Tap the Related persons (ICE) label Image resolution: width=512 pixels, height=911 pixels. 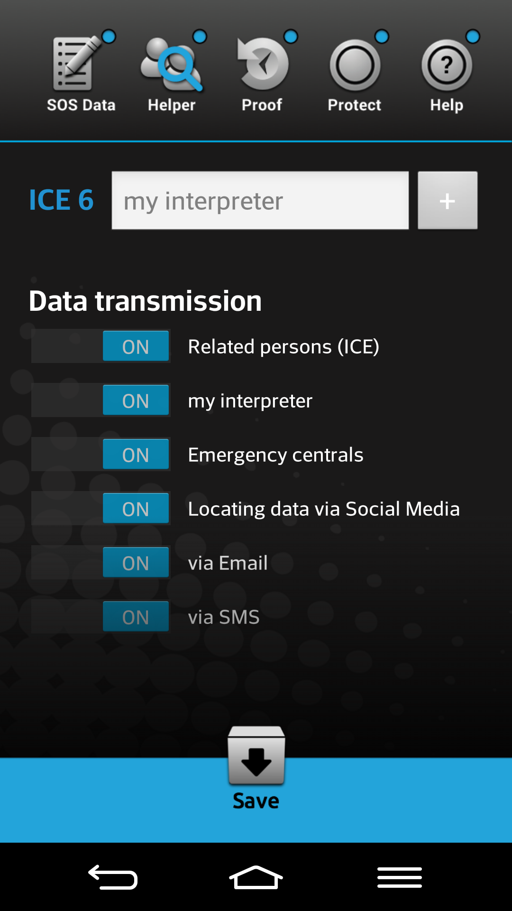pyautogui.click(x=283, y=347)
